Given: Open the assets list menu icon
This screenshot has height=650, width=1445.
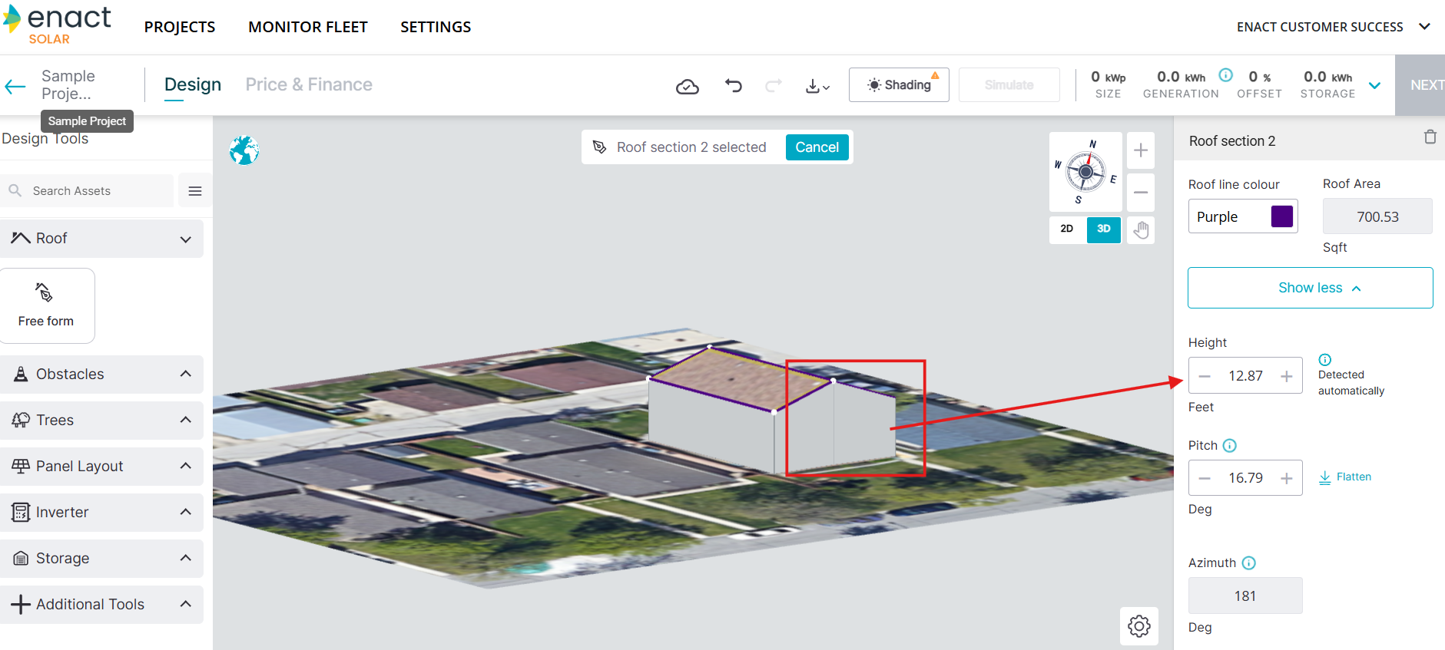Looking at the screenshot, I should coord(195,191).
